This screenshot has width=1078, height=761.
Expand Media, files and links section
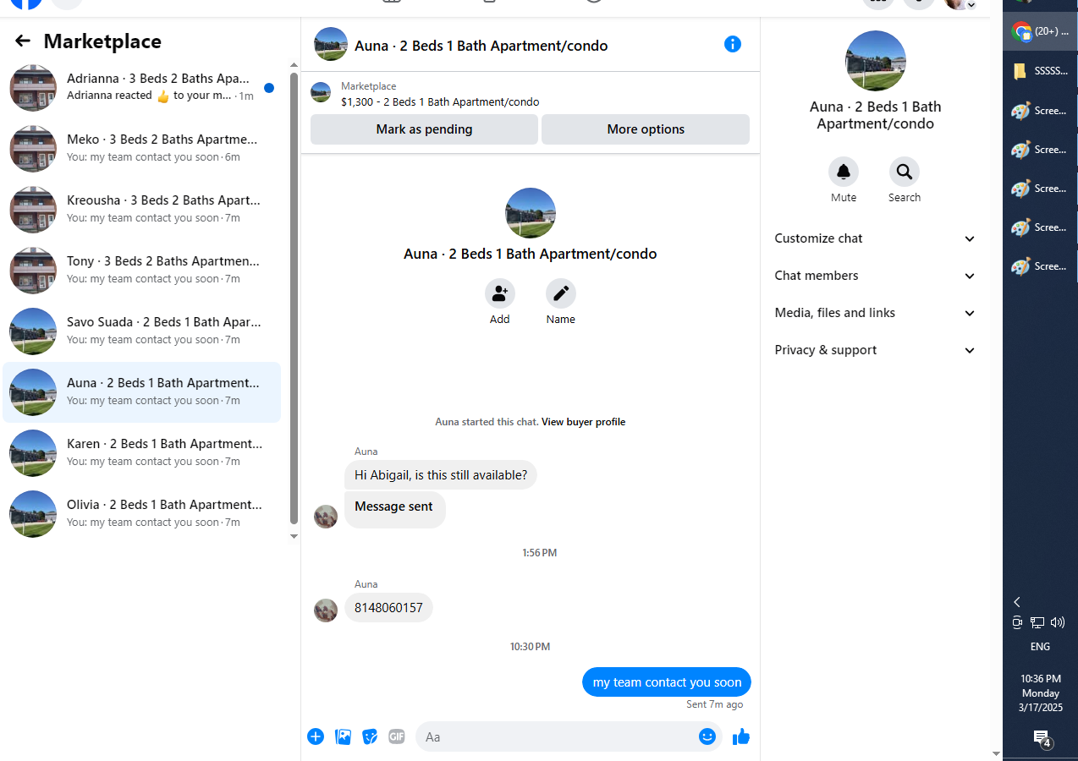(876, 313)
